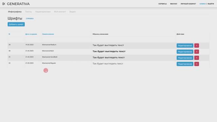Click the sample text in Montserrat-Regular row
This screenshot has height=122, width=217.
click(108, 64)
